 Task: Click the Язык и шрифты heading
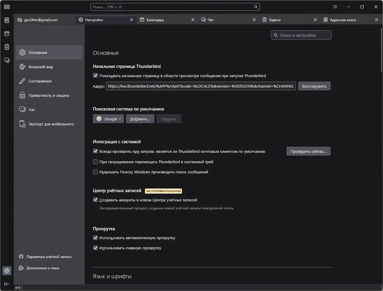point(112,276)
